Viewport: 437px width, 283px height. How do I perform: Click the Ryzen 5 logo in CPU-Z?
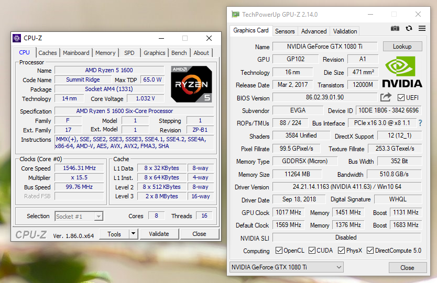(x=191, y=84)
